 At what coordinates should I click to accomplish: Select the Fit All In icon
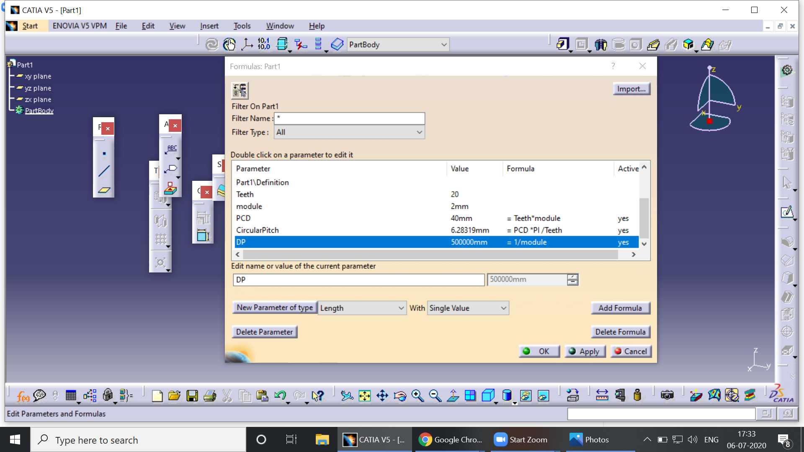365,396
